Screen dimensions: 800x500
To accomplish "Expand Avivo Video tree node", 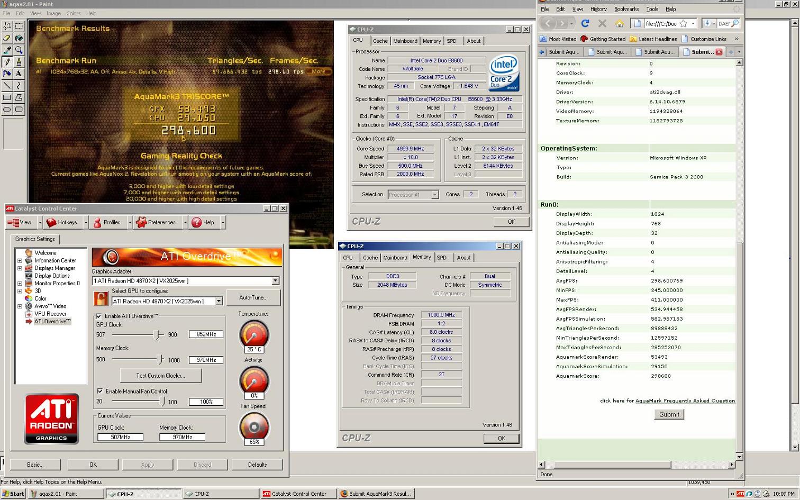I will pos(20,306).
